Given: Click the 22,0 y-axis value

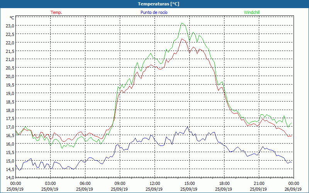Looking at the screenshot, I should click(10, 43).
